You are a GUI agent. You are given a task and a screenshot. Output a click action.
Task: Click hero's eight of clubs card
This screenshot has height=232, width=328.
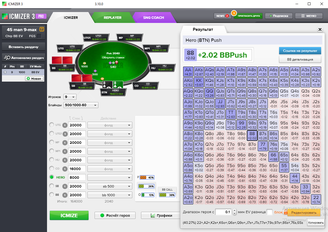tap(118, 84)
